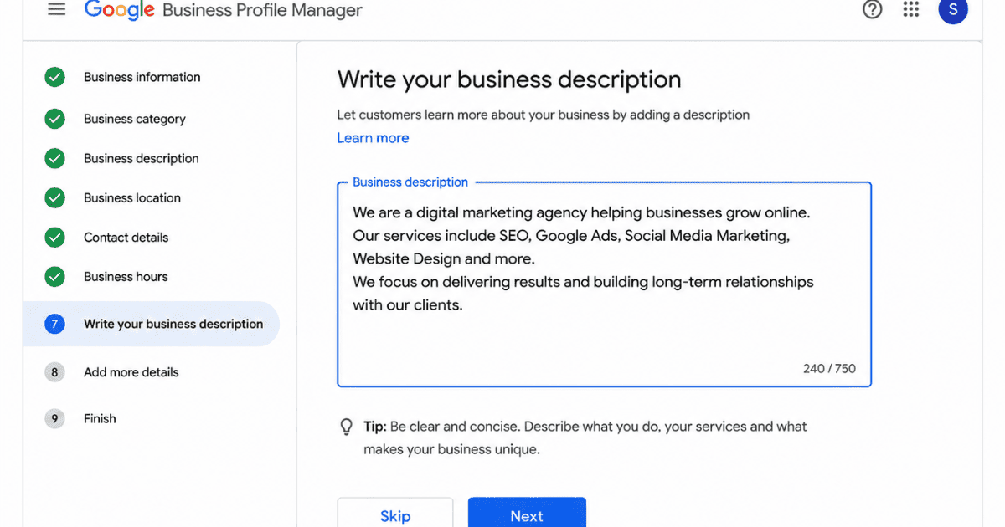Go to Business description step
This screenshot has height=527, width=1005.
142,158
